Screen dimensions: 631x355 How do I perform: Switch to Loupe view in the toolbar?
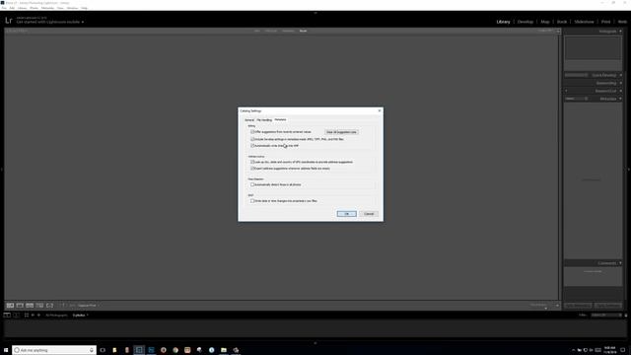pos(20,306)
